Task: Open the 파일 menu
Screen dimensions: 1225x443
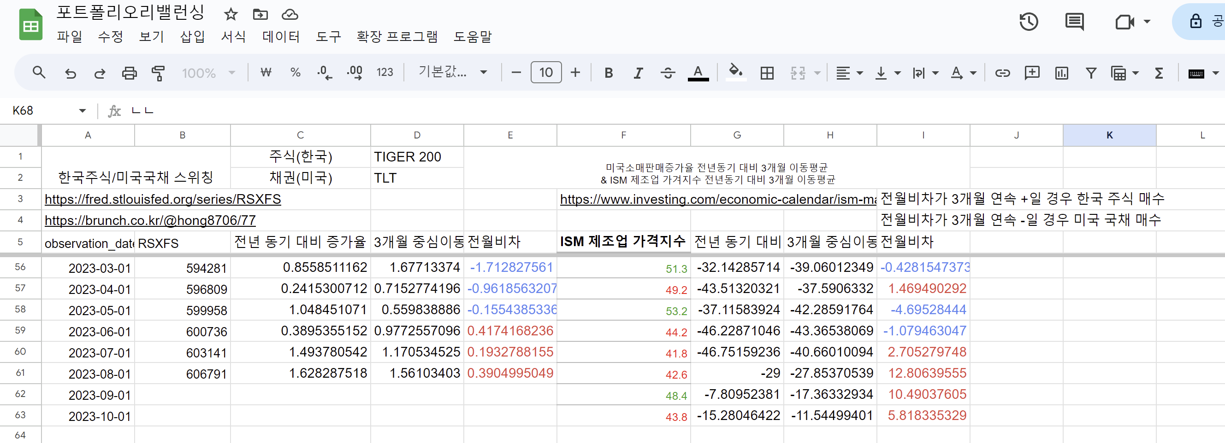Action: coord(70,36)
